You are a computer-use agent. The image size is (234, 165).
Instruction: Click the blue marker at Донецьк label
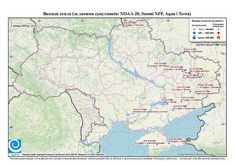(196, 92)
